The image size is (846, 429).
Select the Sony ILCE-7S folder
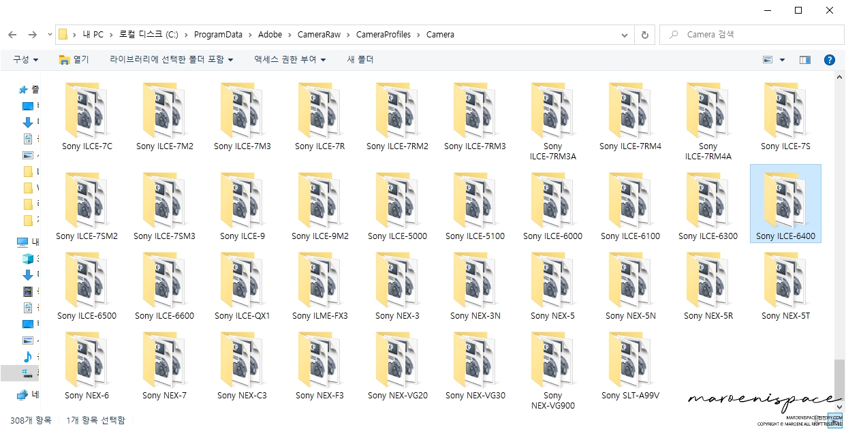coord(785,116)
